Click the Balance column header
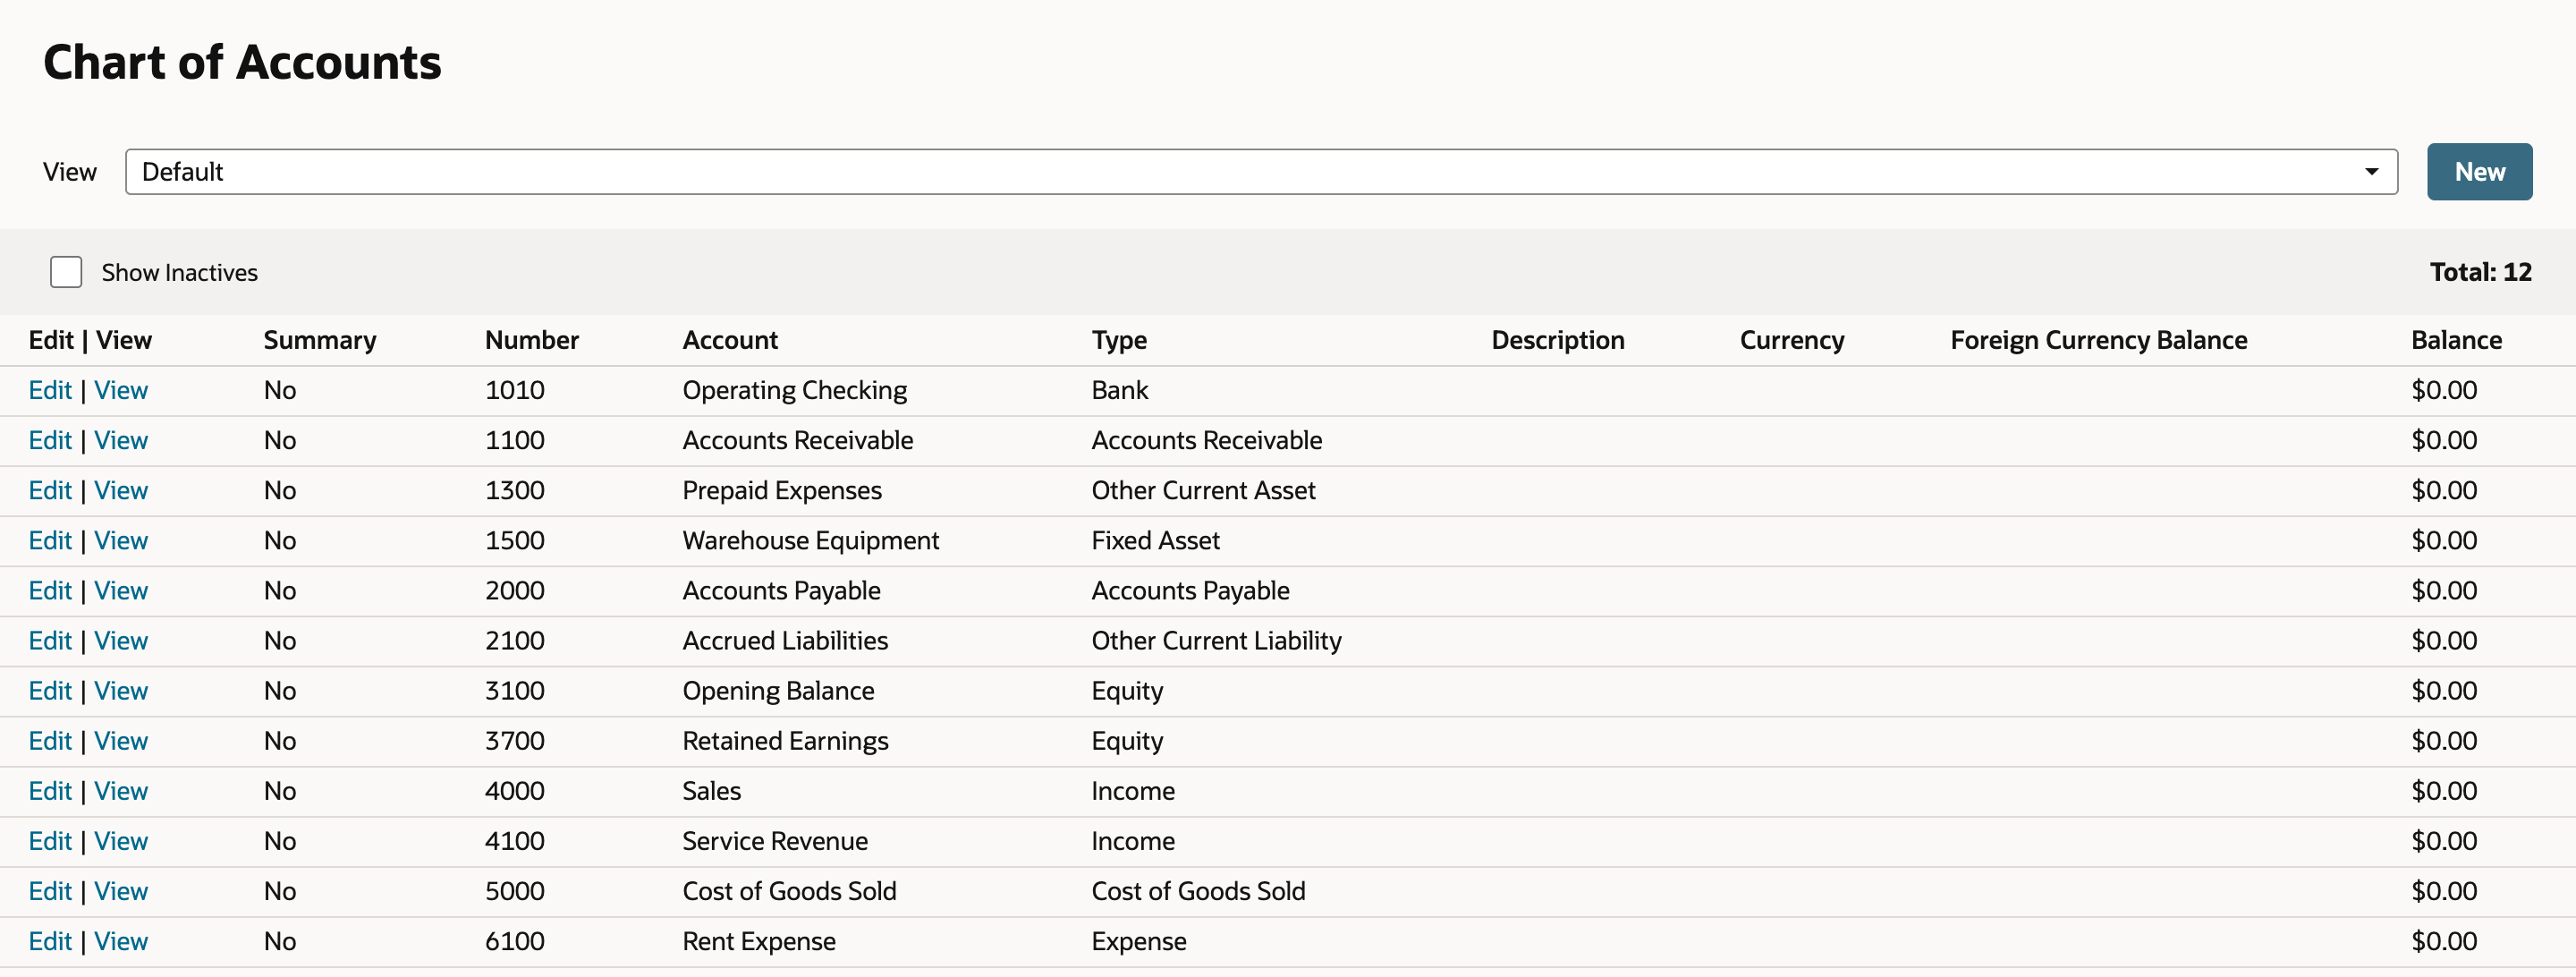Viewport: 2576px width, 977px height. click(x=2456, y=340)
